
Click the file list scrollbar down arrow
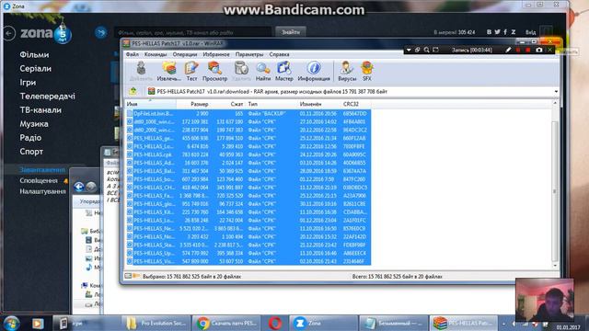555,266
